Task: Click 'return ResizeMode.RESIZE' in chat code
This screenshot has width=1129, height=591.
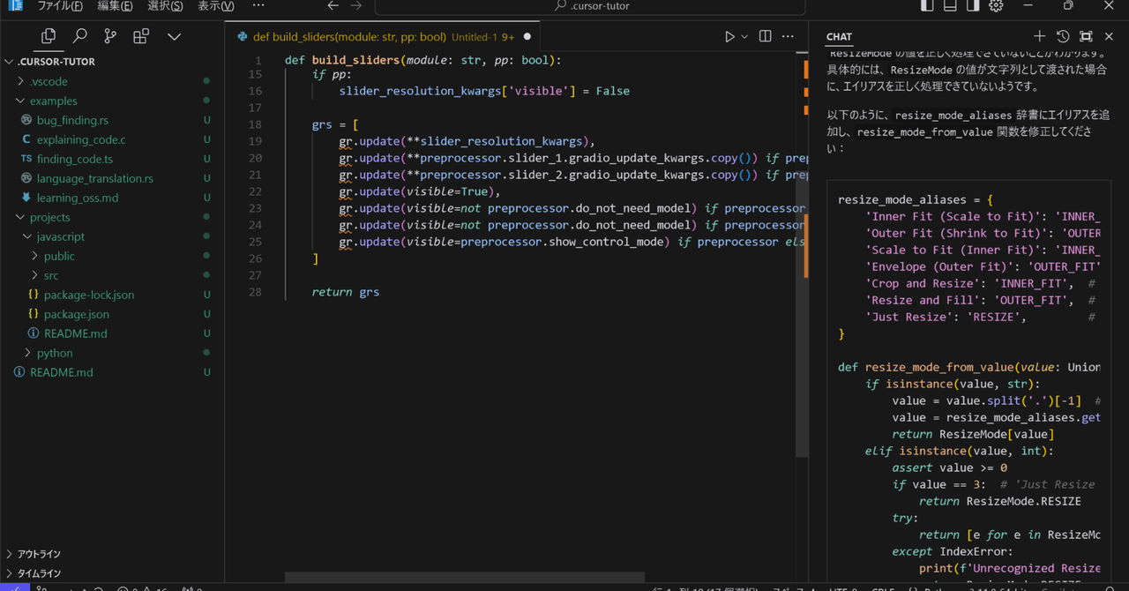Action: pos(1000,501)
